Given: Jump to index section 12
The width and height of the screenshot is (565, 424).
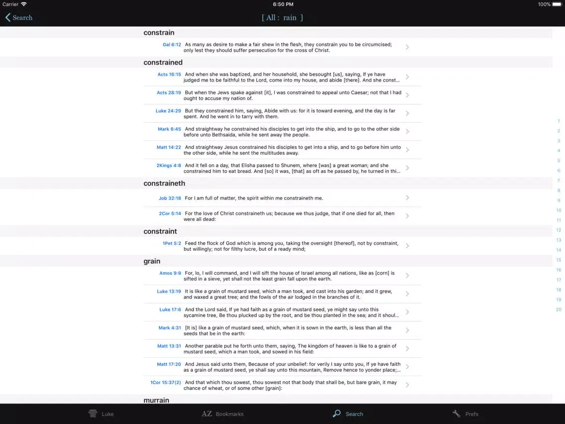Looking at the screenshot, I should [x=559, y=230].
